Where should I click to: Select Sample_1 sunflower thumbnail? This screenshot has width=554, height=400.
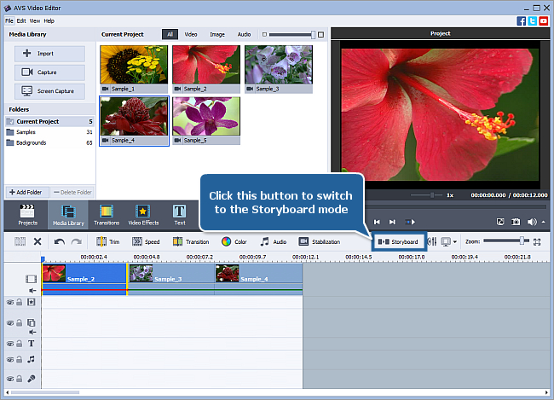[134, 69]
